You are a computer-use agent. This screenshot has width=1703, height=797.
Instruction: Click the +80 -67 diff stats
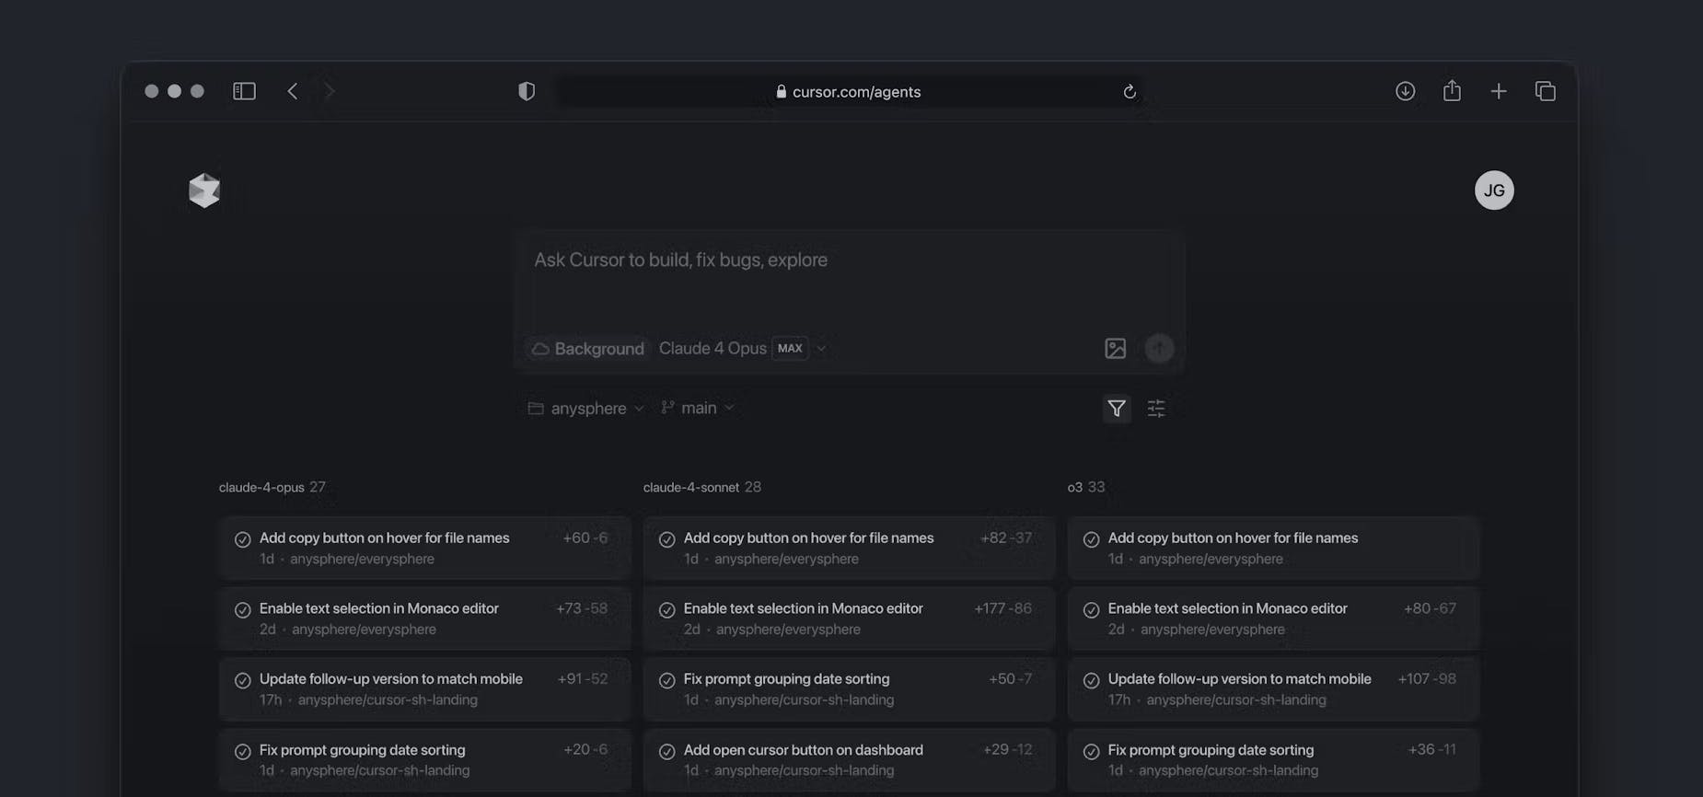click(x=1430, y=608)
